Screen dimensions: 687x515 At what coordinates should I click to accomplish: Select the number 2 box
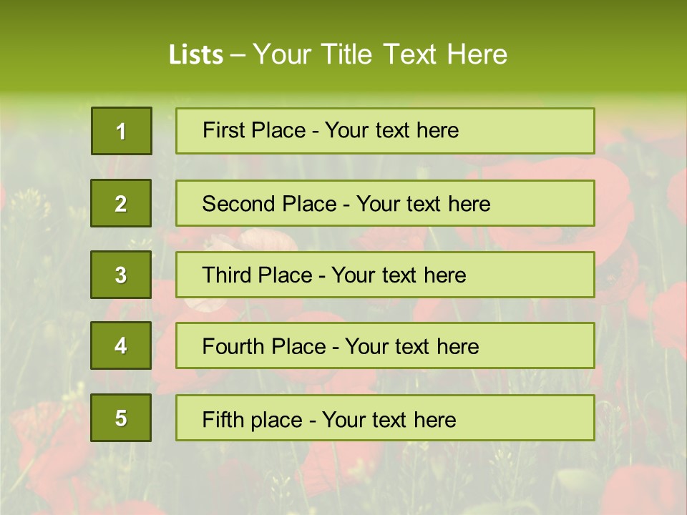click(x=121, y=203)
